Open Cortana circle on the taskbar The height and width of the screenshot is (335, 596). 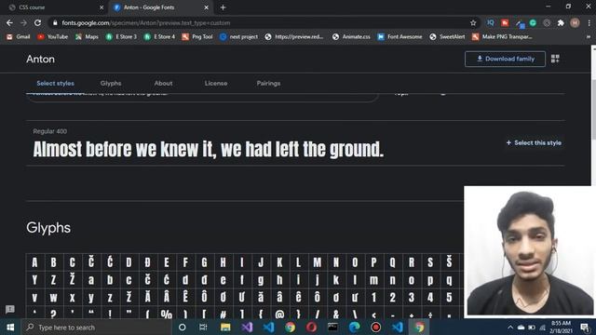coord(183,327)
